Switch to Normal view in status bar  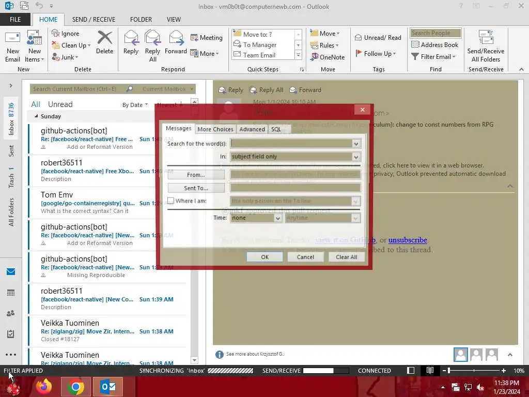(x=411, y=371)
